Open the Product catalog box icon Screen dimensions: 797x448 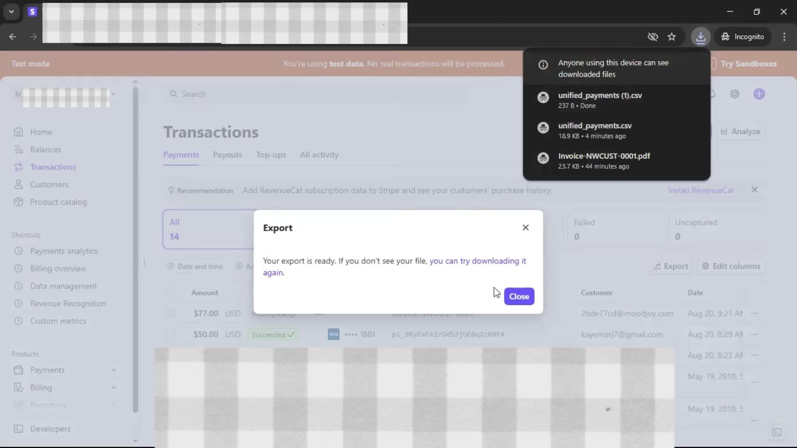coord(18,202)
